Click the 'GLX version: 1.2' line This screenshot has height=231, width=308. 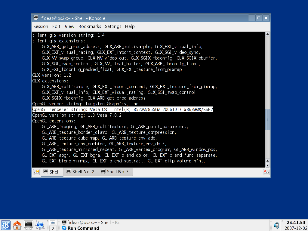coord(52,75)
